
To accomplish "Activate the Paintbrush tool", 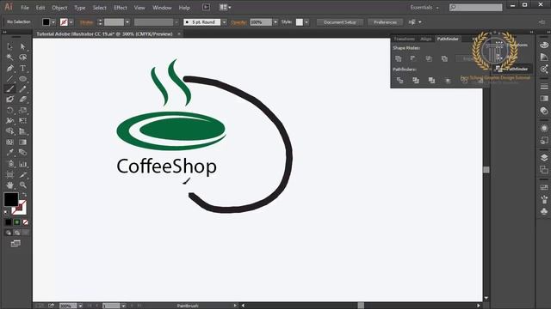I will (9, 89).
